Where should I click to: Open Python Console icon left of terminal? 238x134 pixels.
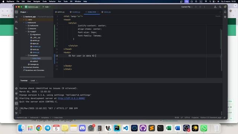[x=16, y=89]
